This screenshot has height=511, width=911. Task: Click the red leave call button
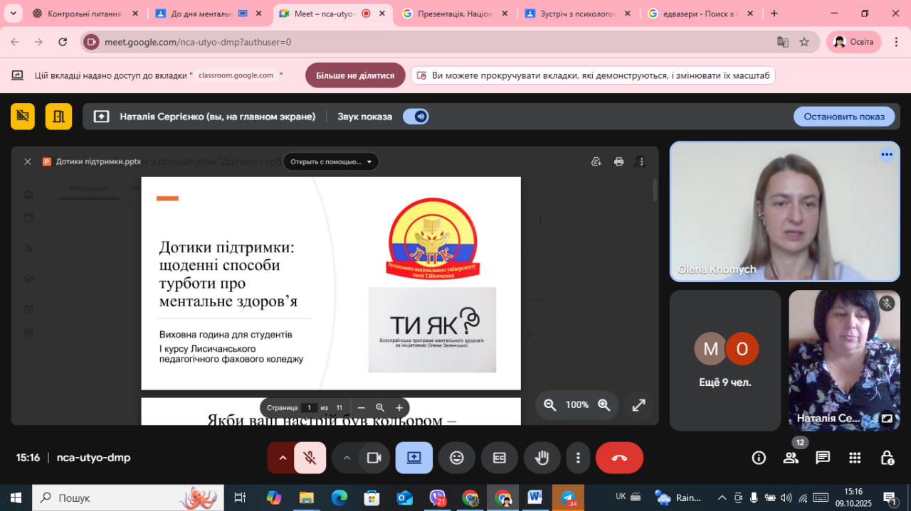click(619, 458)
